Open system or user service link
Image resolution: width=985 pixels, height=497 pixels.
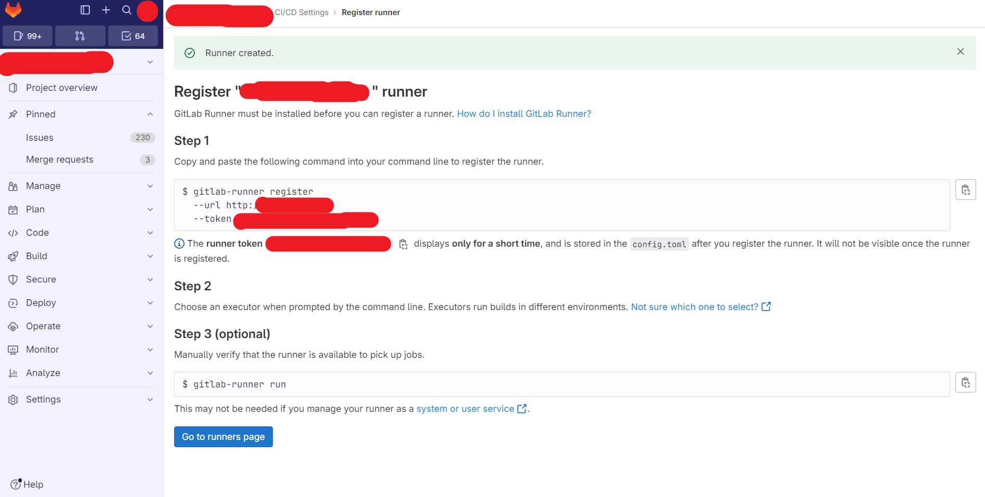(471, 409)
